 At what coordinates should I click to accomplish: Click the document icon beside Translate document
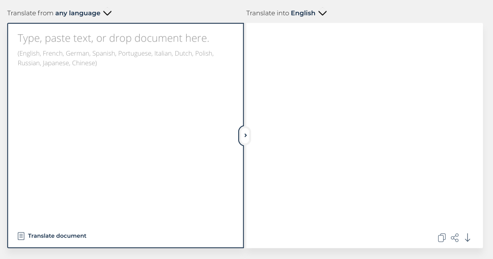21,236
